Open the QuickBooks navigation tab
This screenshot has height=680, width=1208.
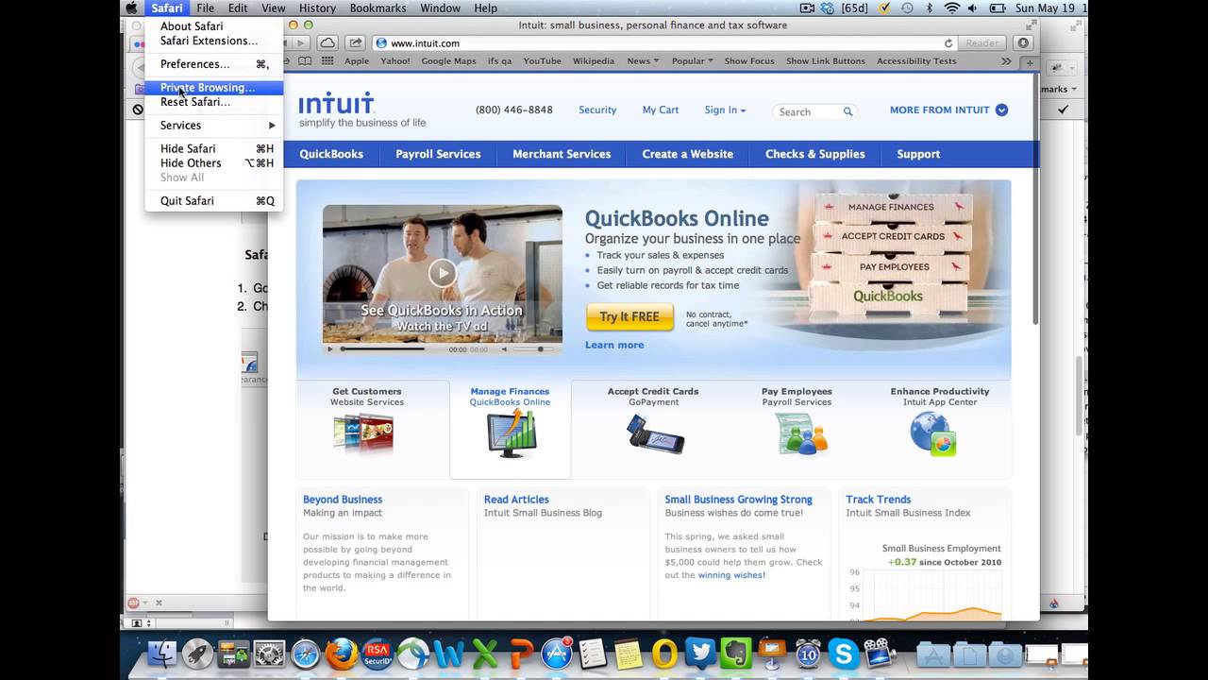coord(331,154)
